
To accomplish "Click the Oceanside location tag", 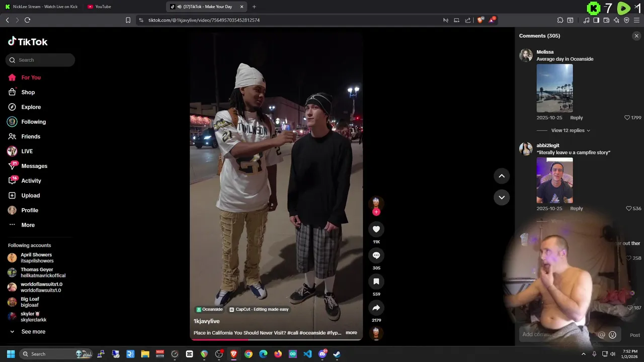I will click(x=210, y=309).
